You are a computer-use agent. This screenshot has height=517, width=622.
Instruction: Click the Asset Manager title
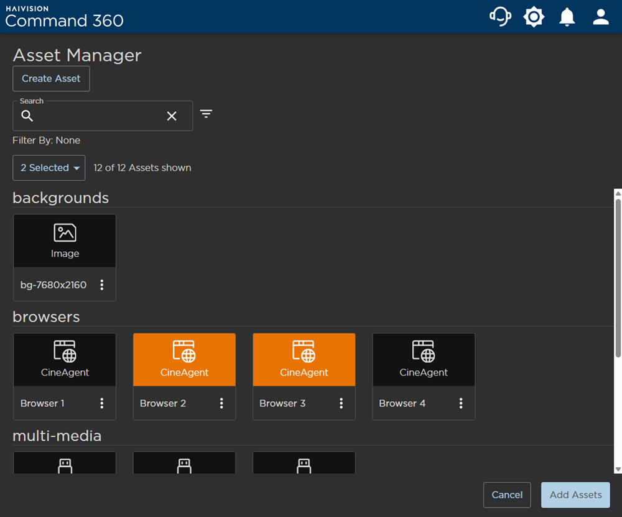(x=77, y=55)
